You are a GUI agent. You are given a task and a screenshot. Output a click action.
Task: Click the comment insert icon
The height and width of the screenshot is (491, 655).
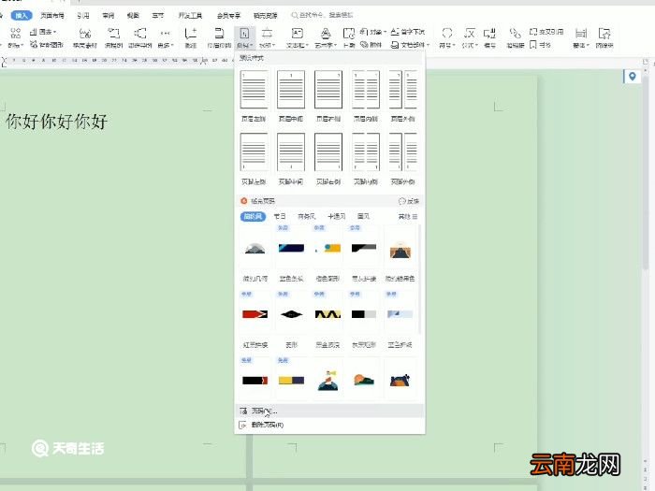click(x=191, y=37)
